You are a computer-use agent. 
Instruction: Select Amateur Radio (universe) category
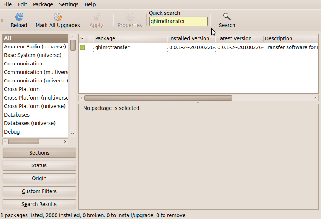(35, 47)
